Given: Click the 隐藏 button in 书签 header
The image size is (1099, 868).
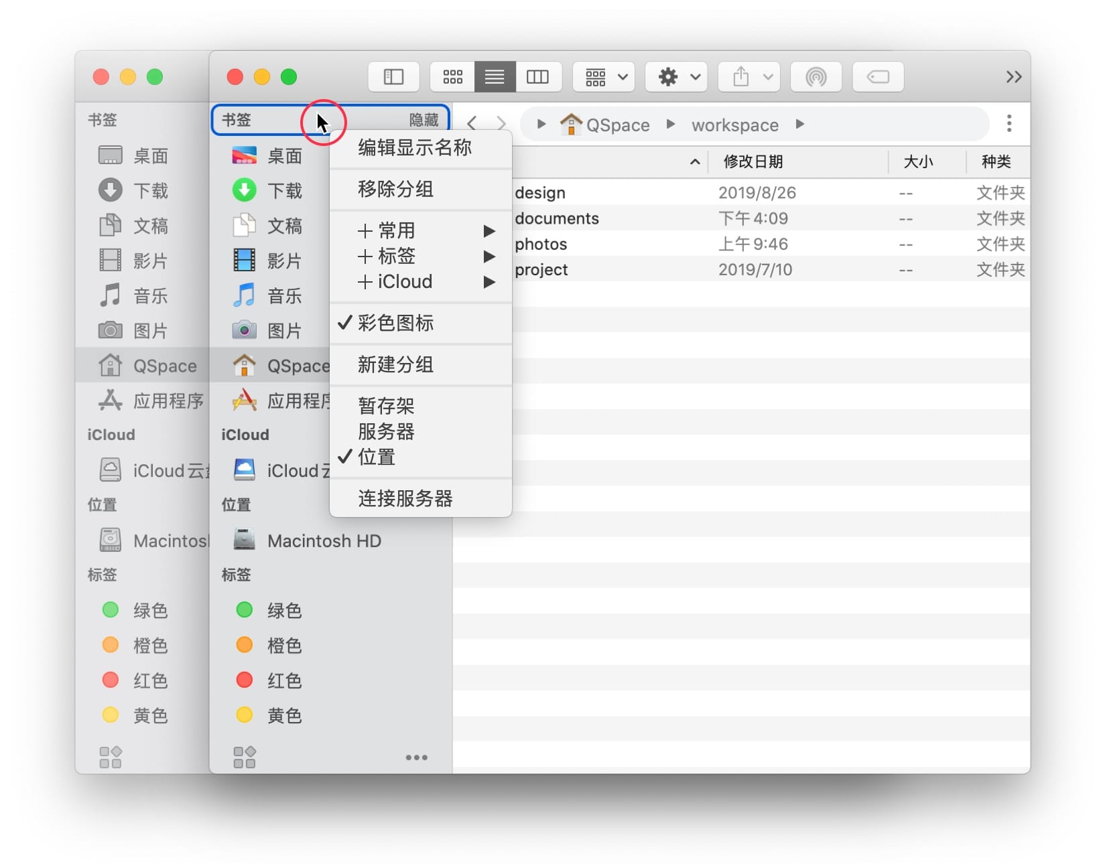Looking at the screenshot, I should 424,120.
